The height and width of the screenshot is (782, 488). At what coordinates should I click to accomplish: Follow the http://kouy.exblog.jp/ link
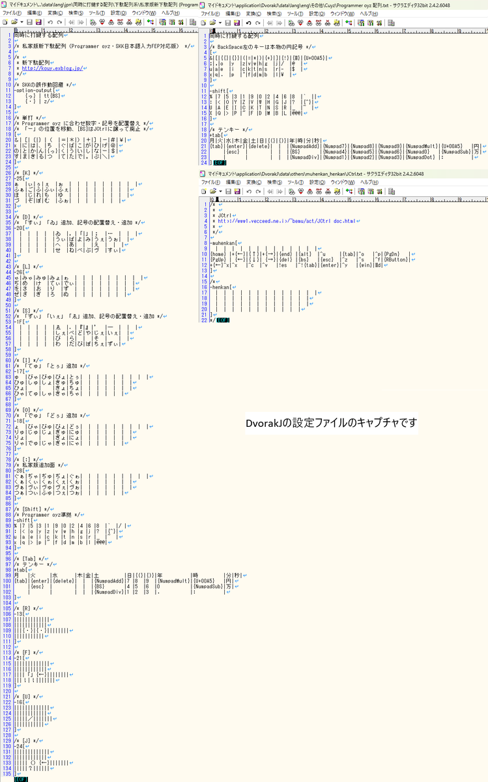pyautogui.click(x=52, y=67)
